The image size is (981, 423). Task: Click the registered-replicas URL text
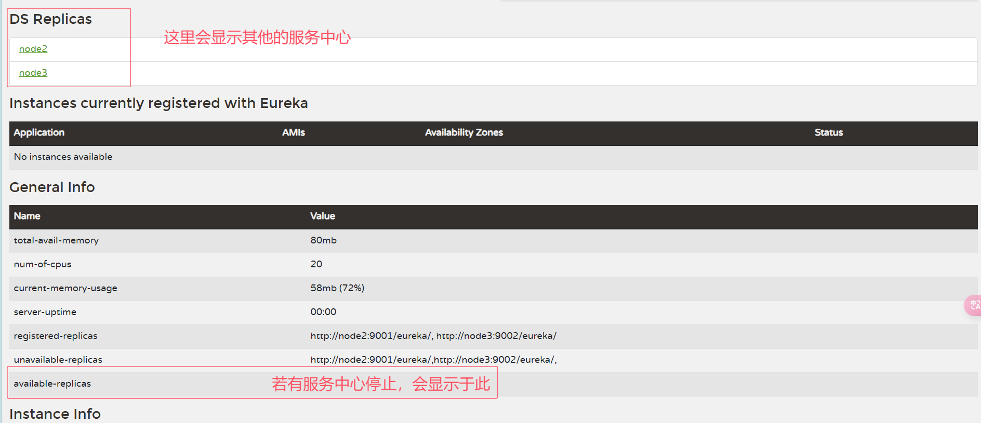[x=433, y=336]
